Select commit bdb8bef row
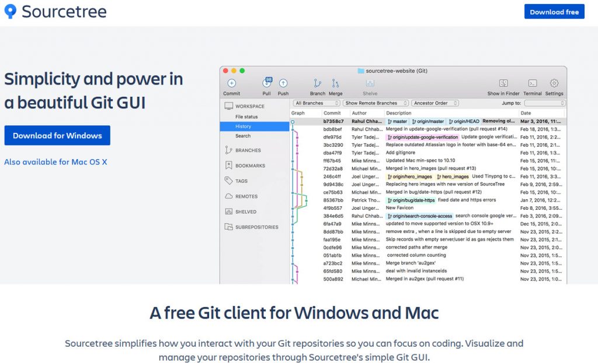Screen dimensions: 598x363 pos(428,129)
